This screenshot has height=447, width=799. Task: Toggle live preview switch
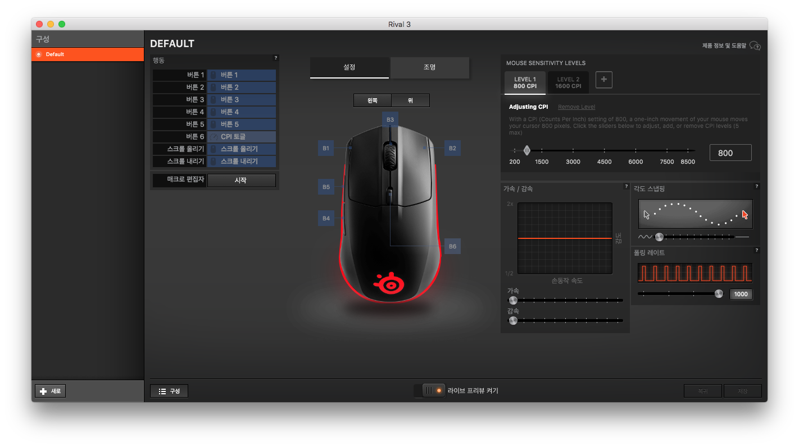[x=430, y=390]
